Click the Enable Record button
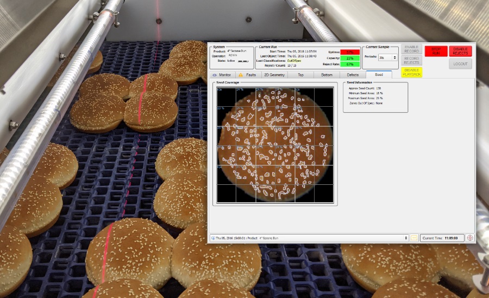 [x=411, y=49]
